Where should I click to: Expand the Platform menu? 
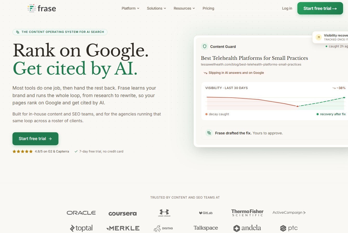tap(130, 8)
